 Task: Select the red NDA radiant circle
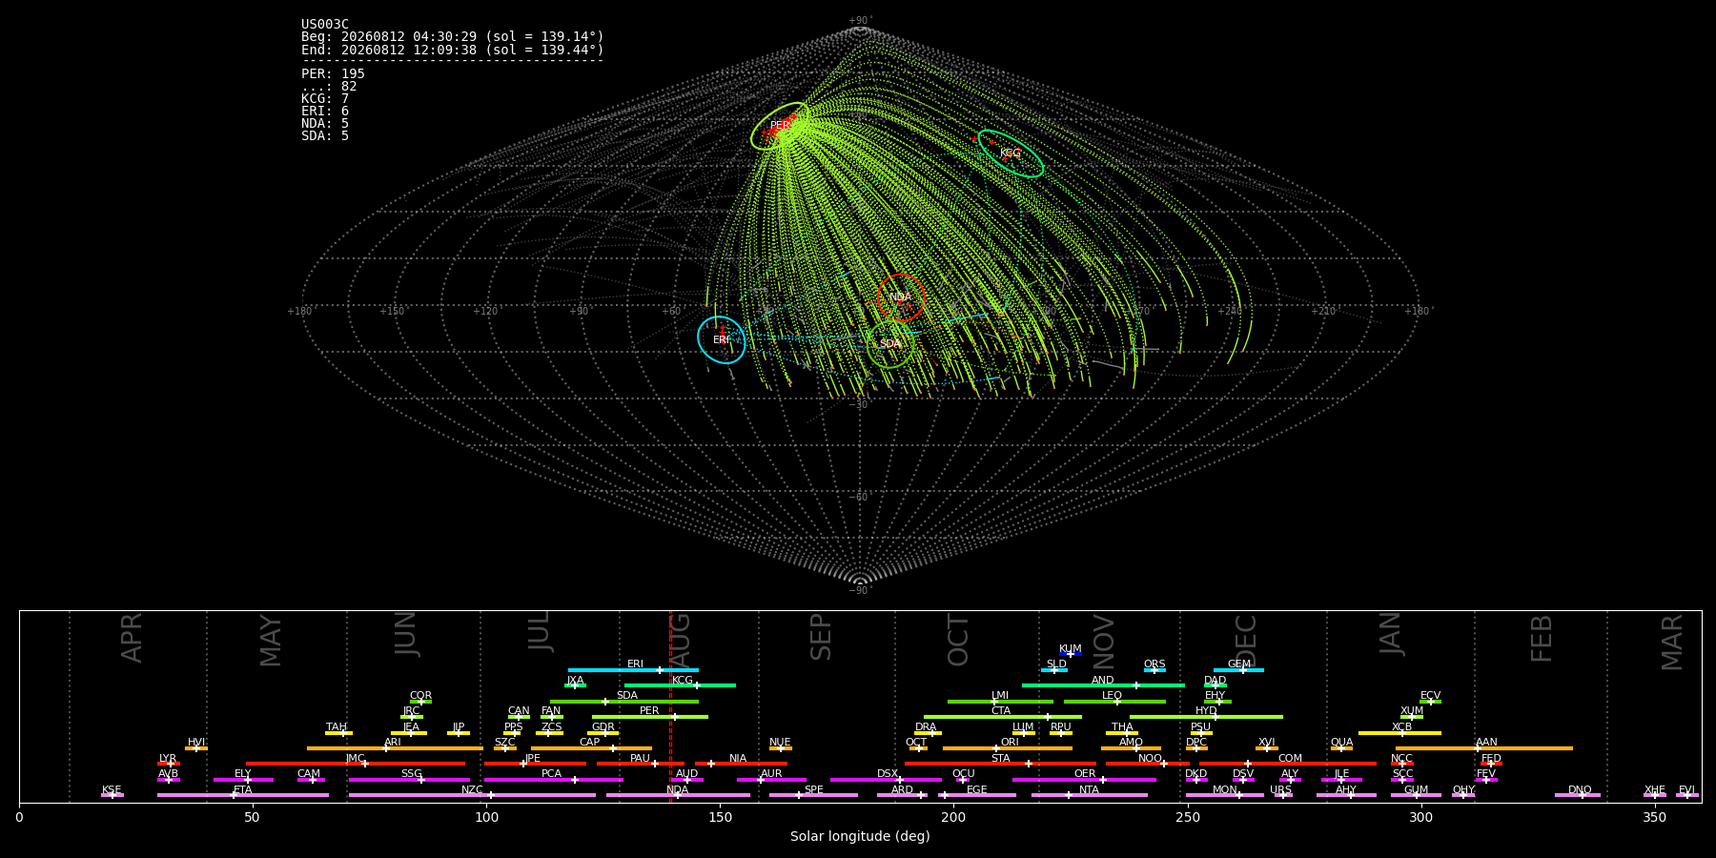tap(901, 297)
